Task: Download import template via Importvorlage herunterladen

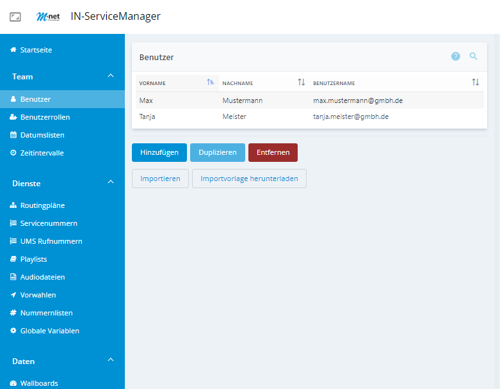Action: coord(249,179)
